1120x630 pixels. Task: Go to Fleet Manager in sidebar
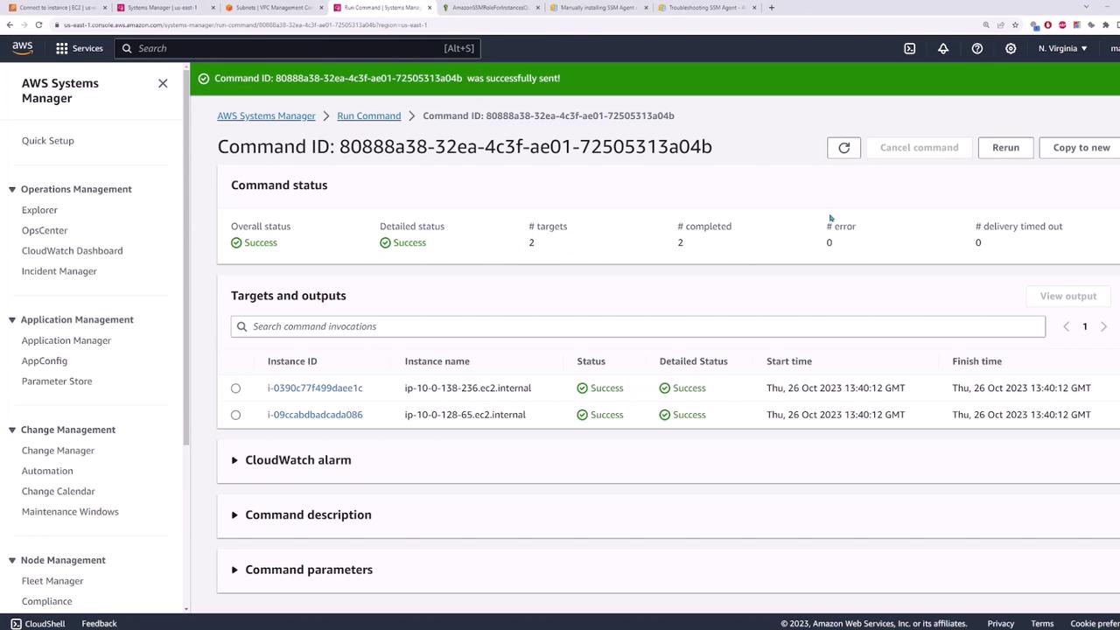pyautogui.click(x=52, y=581)
